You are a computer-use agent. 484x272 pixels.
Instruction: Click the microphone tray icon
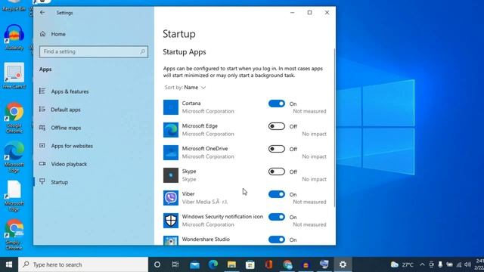440,264
